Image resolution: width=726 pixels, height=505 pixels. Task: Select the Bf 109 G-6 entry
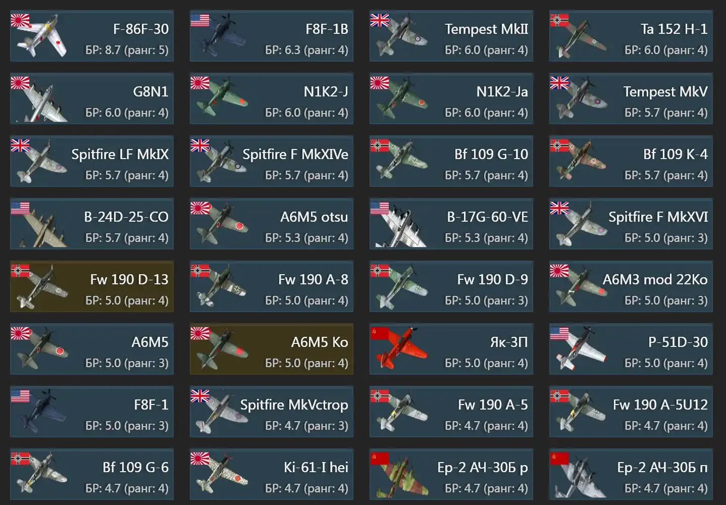tap(92, 474)
